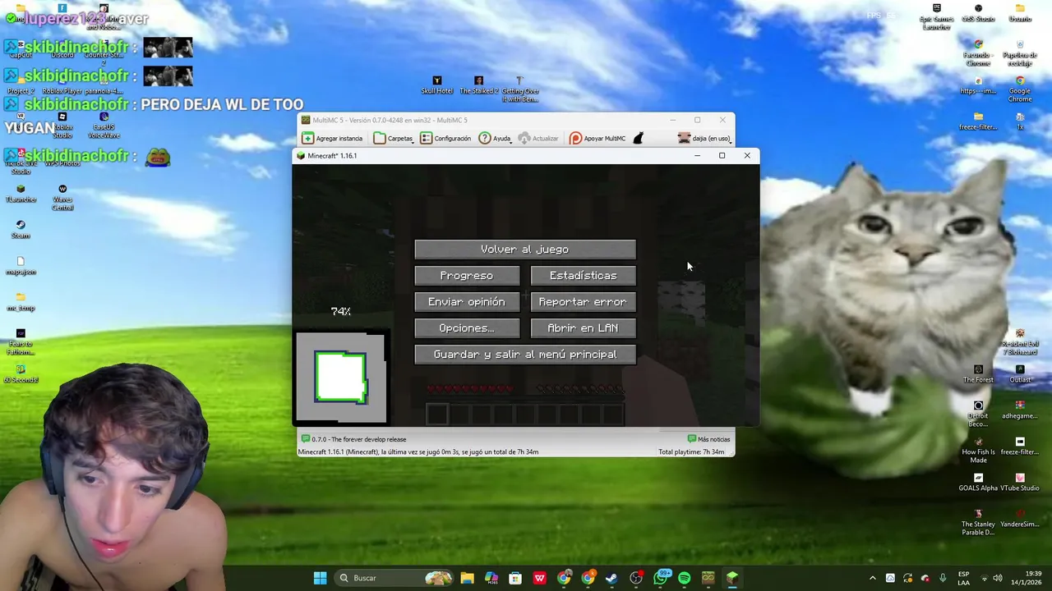Viewport: 1052px width, 591px height.
Task: Click 'Total playtime: 7h 34m' status text
Action: tap(691, 451)
